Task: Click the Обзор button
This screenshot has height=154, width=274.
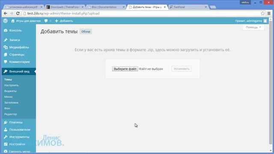Action: (86, 32)
